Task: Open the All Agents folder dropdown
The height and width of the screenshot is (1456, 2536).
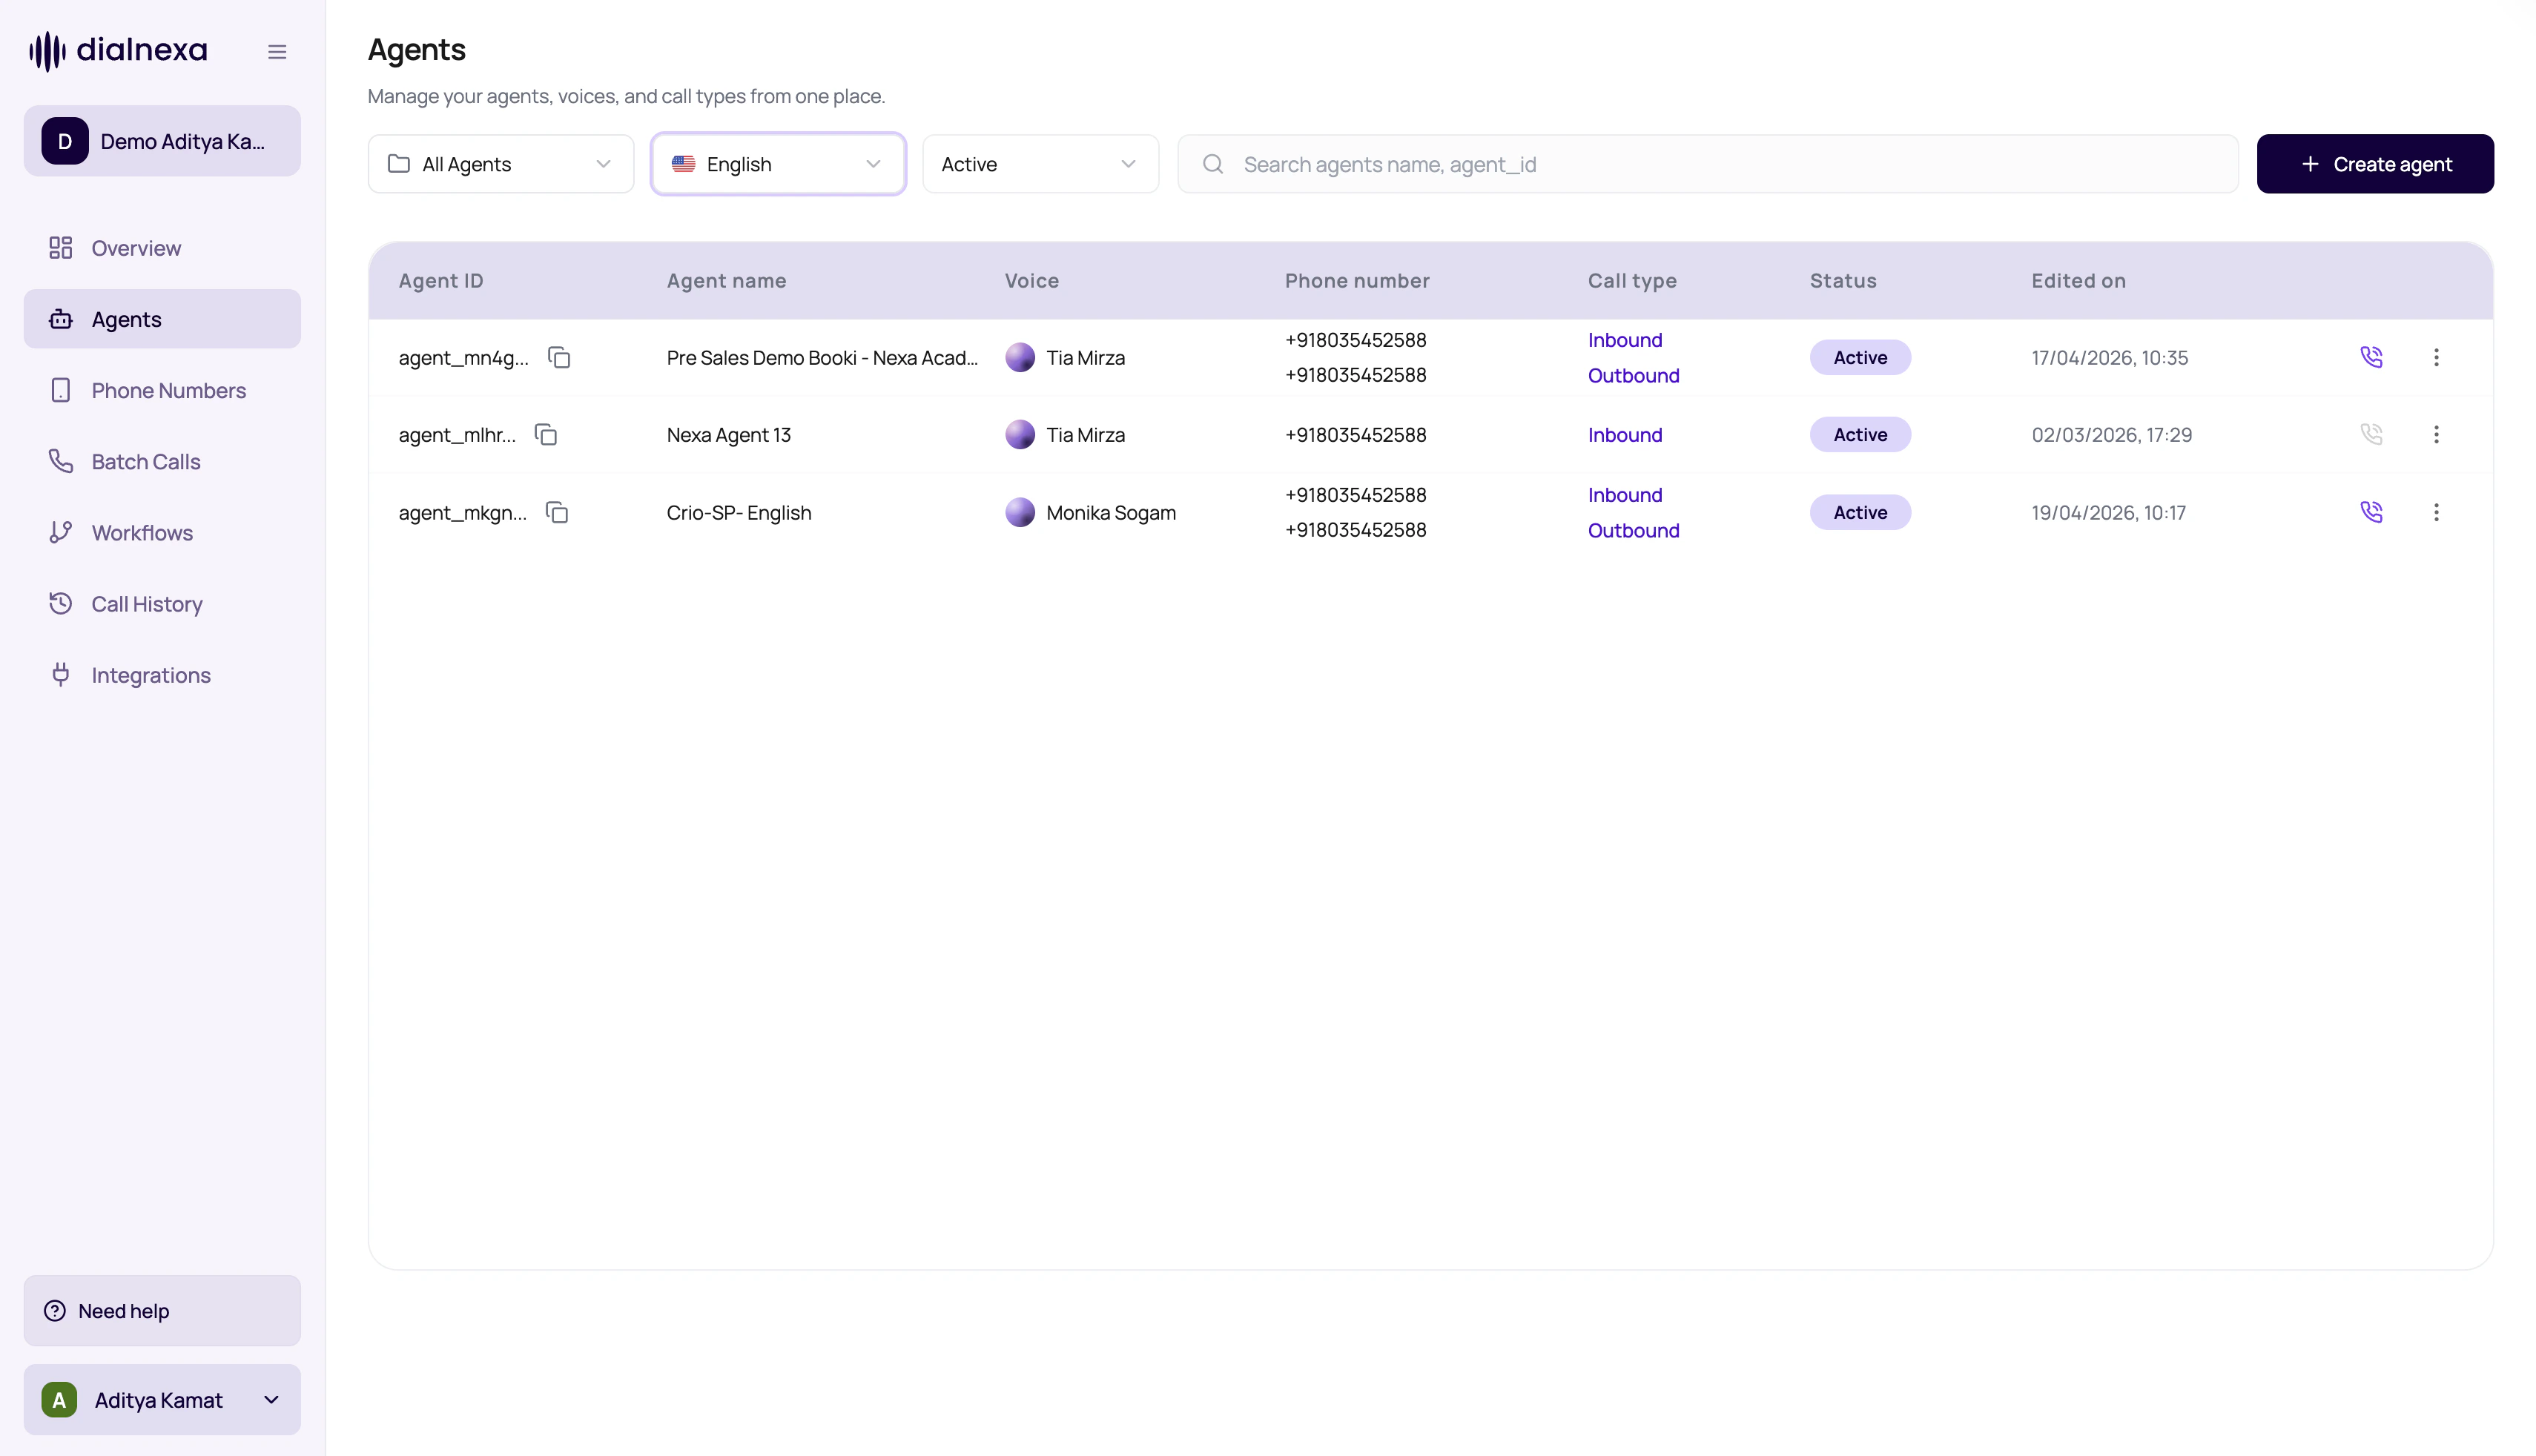Action: point(501,164)
